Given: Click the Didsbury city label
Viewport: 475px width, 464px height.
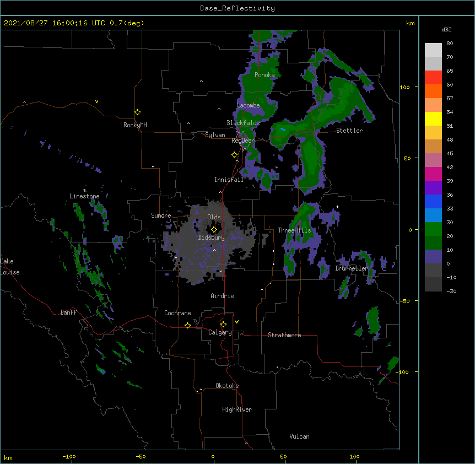Looking at the screenshot, I should [212, 238].
